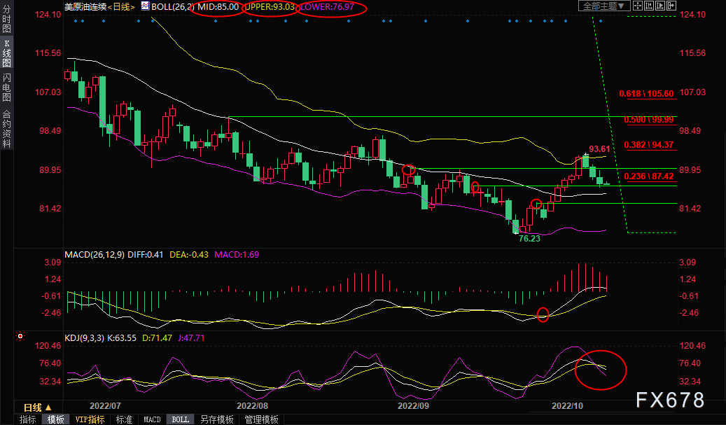
Task: Click the 0.500 \ 99.99 Fibonacci label
Action: pos(649,120)
